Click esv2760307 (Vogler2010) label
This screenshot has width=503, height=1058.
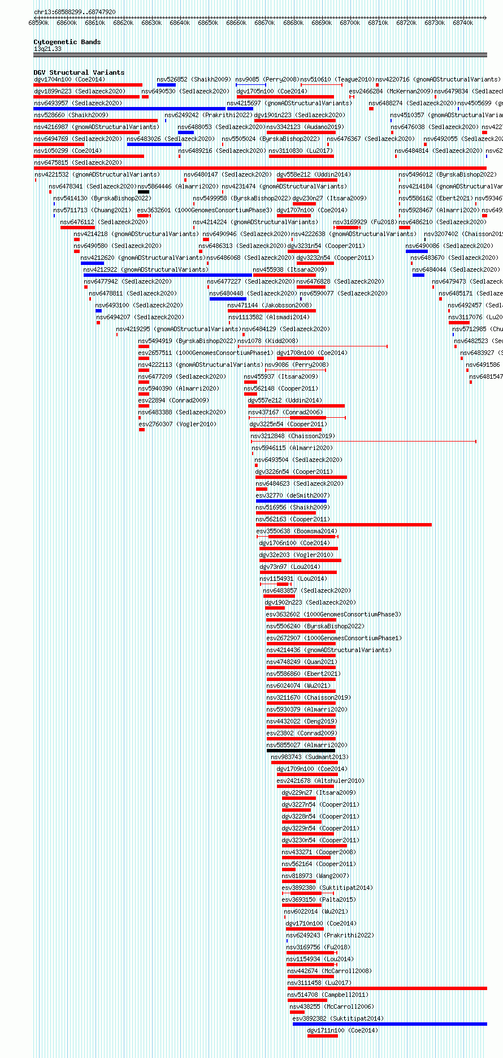point(177,424)
